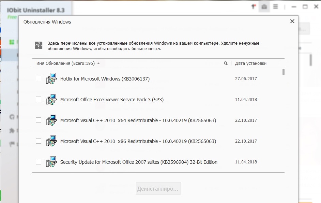The height and width of the screenshot is (203, 321).
Task: Tick the checkbox for Hotfix KB3006137
Action: click(39, 78)
